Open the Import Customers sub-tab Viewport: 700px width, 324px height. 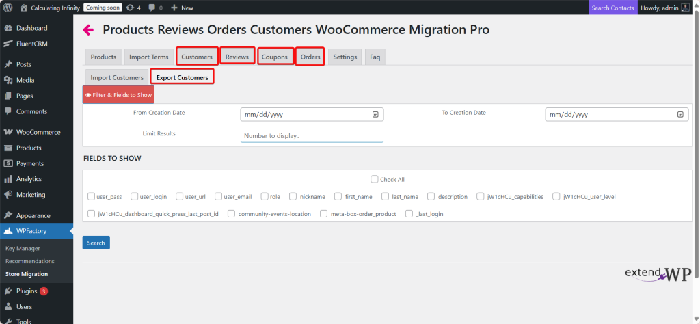117,77
